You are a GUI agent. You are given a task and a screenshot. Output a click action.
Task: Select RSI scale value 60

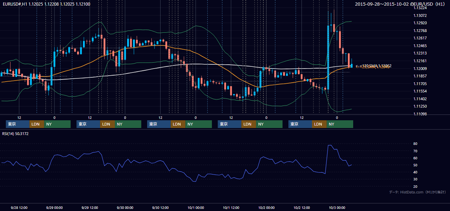point(415,158)
